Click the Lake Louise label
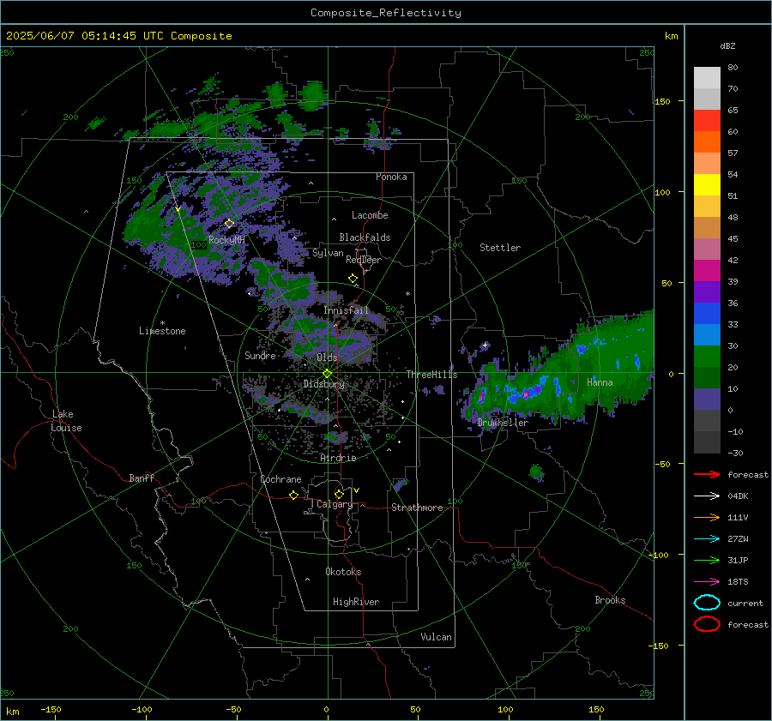This screenshot has height=721, width=772. tap(66, 421)
